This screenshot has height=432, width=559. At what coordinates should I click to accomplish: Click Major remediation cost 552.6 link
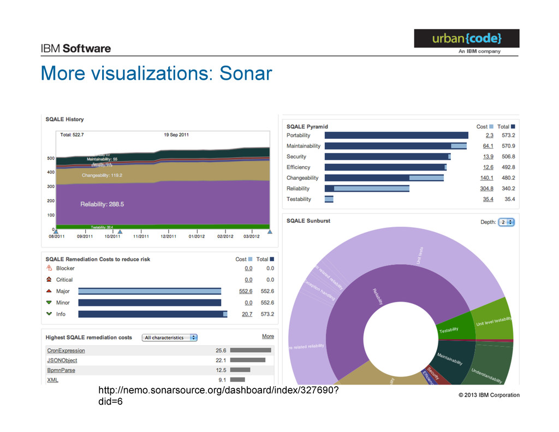tap(246, 291)
